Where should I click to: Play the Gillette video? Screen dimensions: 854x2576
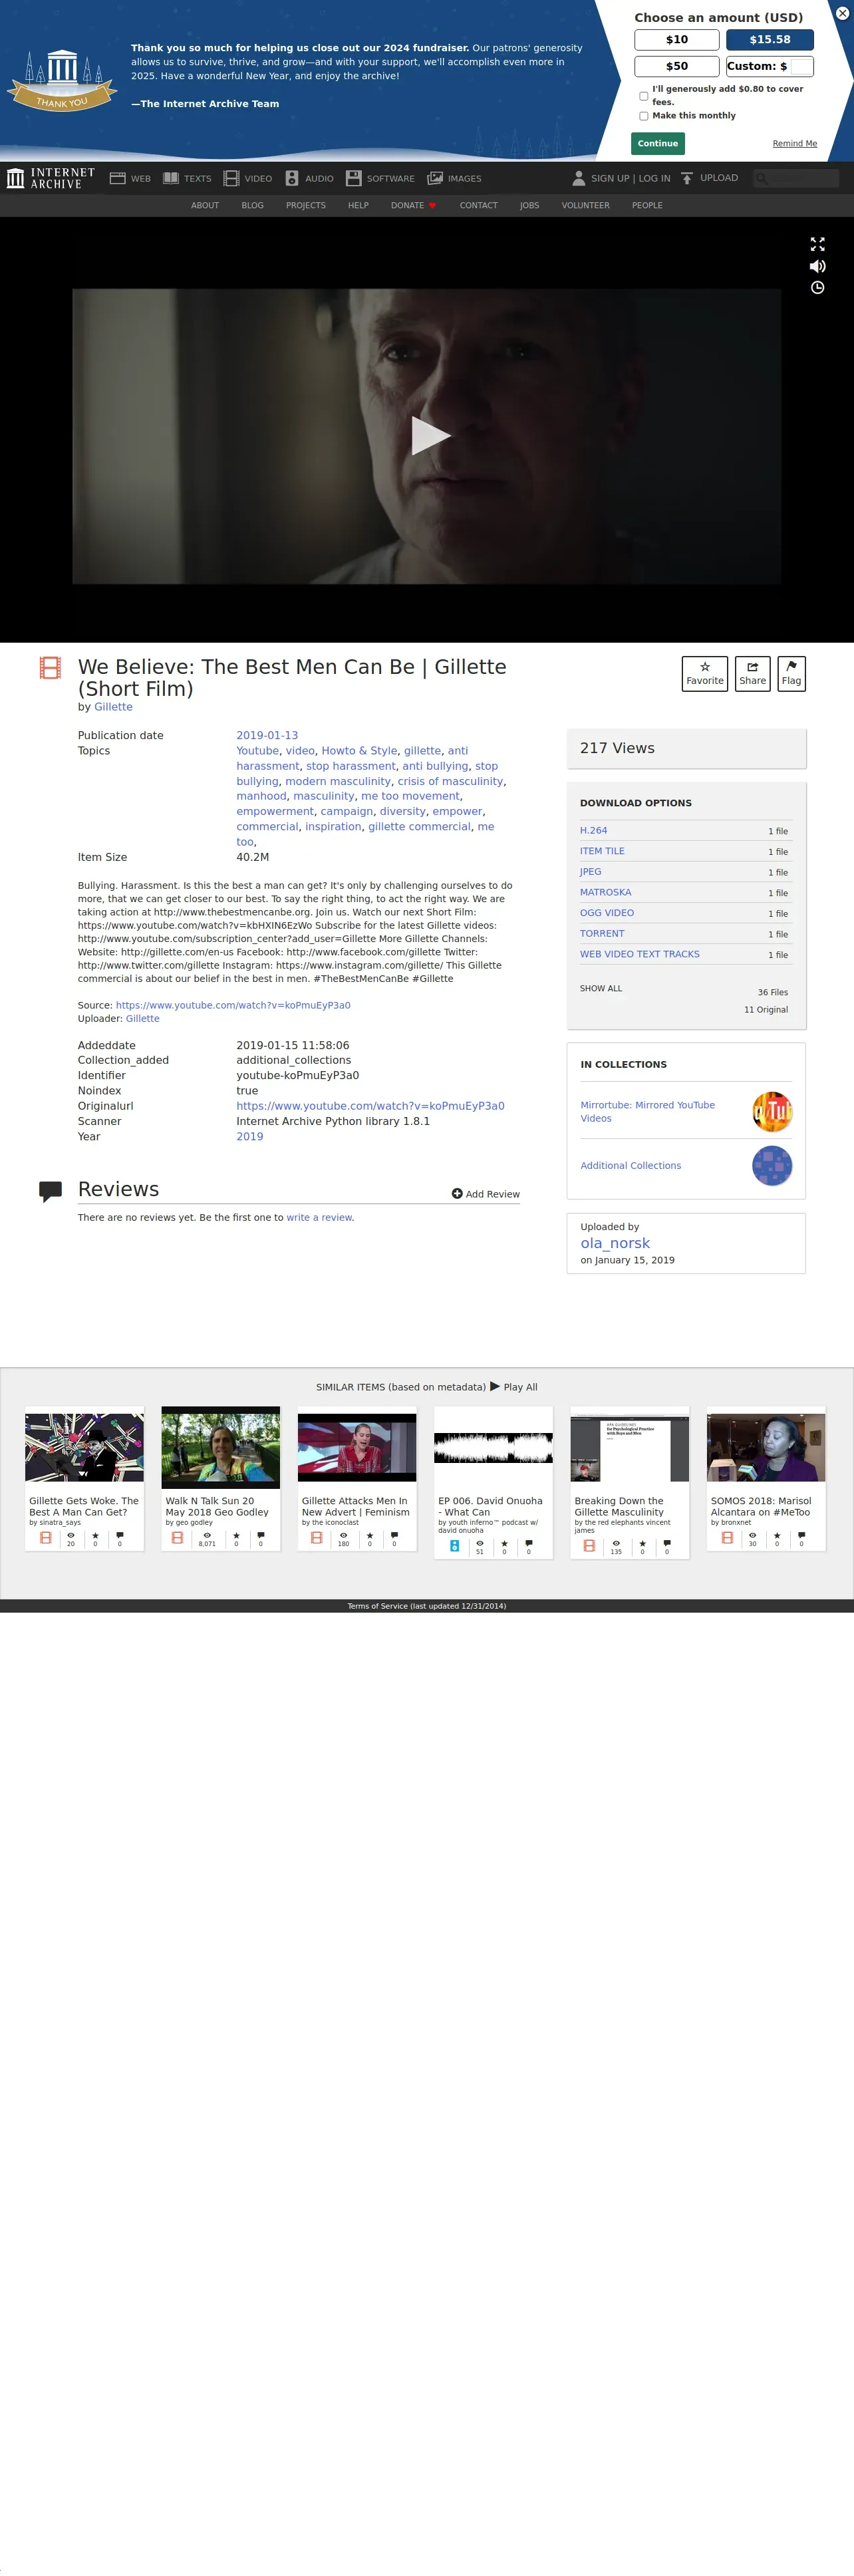[x=430, y=436]
